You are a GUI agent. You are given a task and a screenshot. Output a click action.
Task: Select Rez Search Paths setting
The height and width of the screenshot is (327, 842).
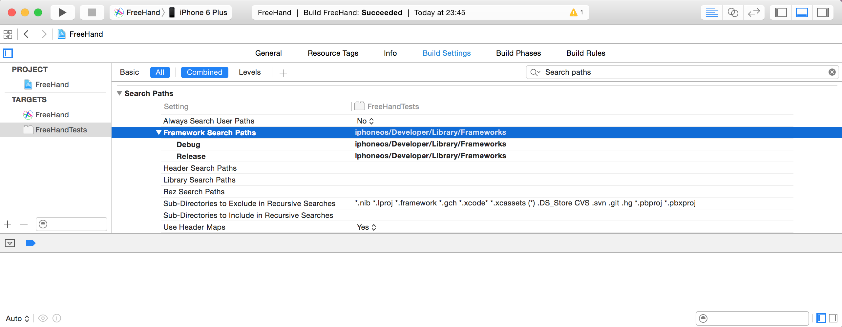coord(477,191)
